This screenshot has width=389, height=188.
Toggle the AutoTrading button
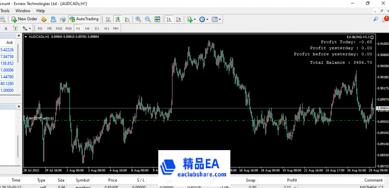pyautogui.click(x=84, y=19)
